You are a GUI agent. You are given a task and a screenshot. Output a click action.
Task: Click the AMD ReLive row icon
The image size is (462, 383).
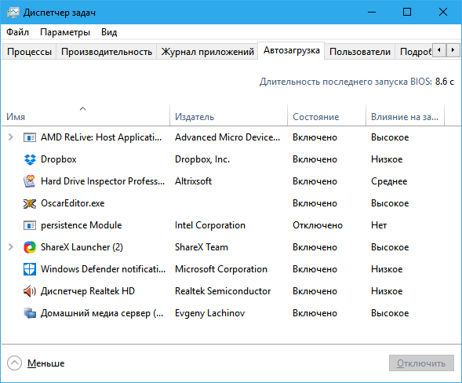(30, 137)
